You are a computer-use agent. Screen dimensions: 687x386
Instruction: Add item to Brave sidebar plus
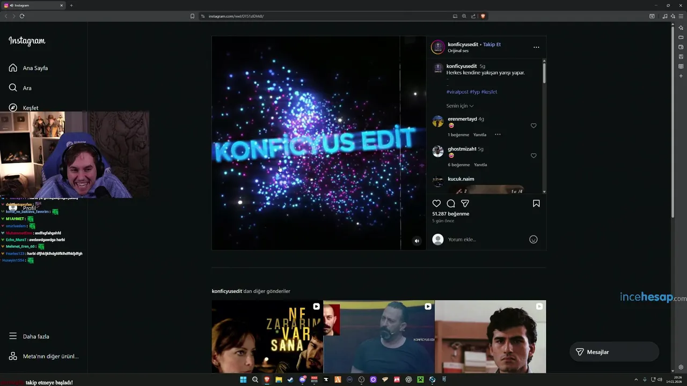pos(681,76)
